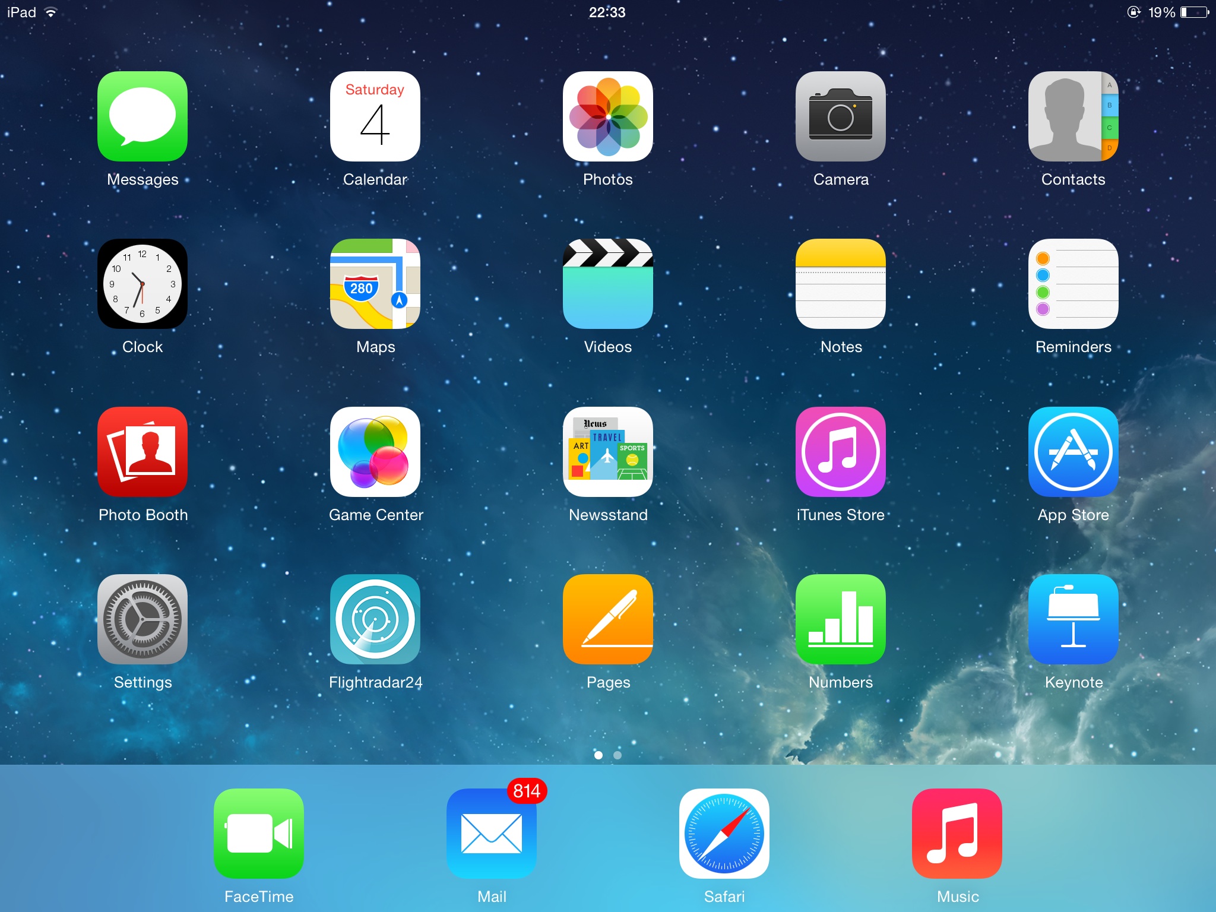Open the Game Center app
Screen dimensions: 1216x912
coord(375,451)
